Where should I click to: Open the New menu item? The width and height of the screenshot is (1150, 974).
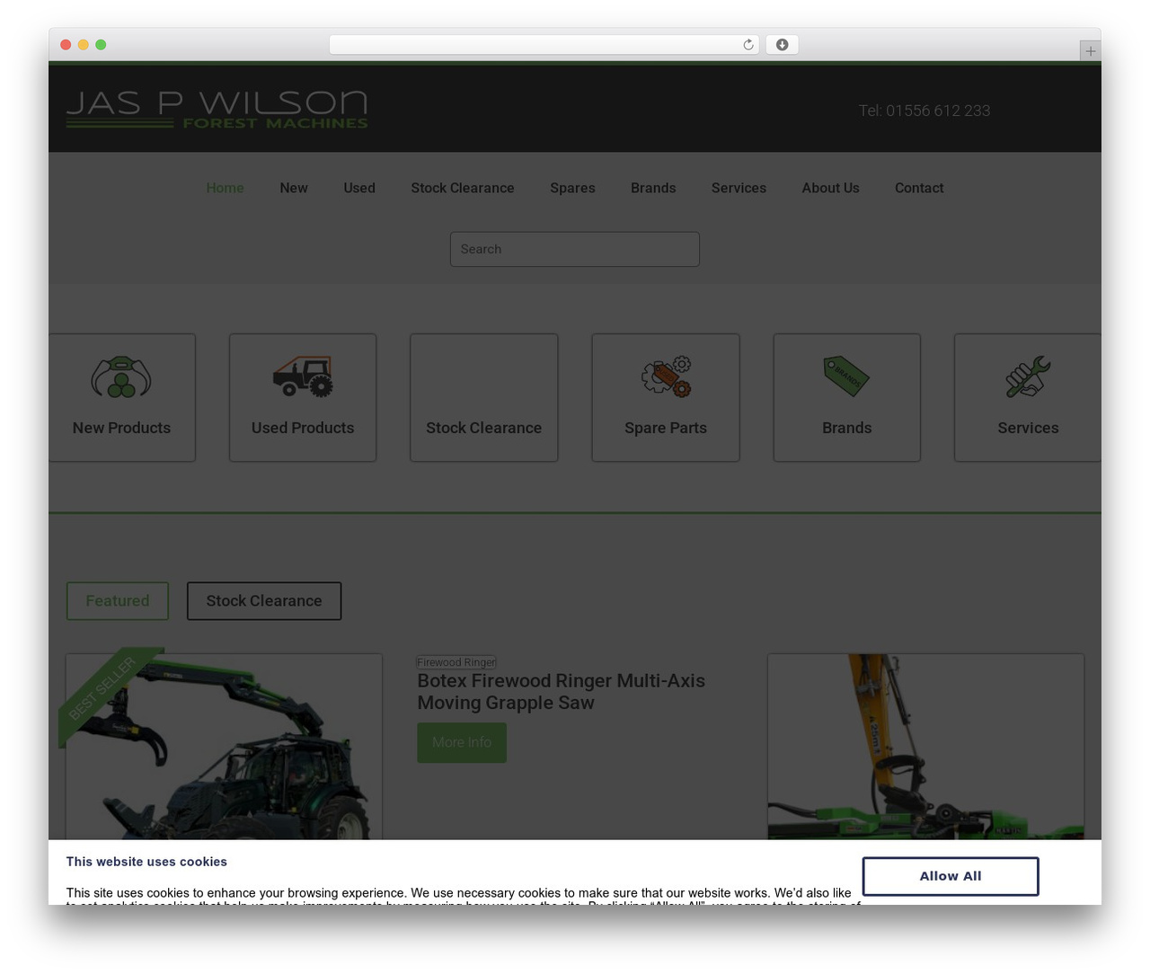(294, 188)
